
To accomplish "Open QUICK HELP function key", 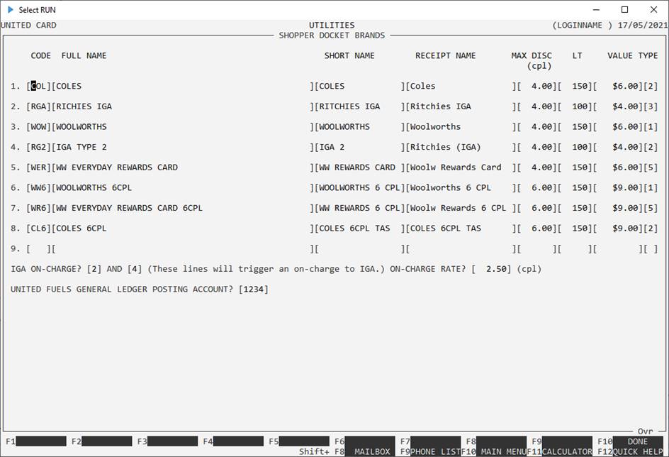I will [637, 451].
